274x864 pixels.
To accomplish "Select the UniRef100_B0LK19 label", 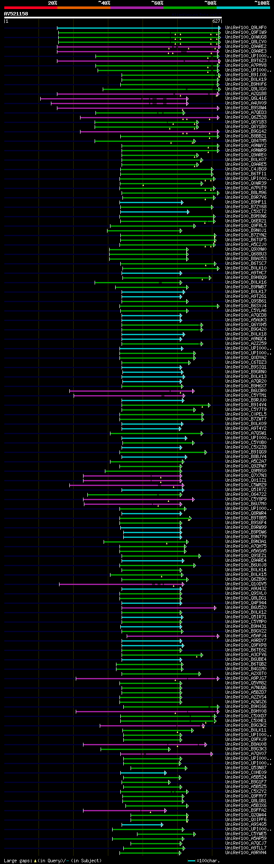I will pos(246,80).
